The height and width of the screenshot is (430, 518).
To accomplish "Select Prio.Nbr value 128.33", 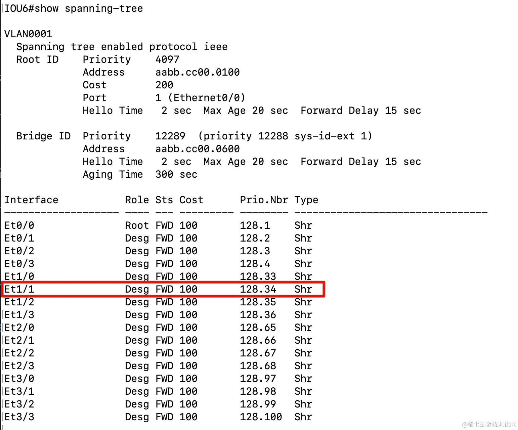I will 258,276.
